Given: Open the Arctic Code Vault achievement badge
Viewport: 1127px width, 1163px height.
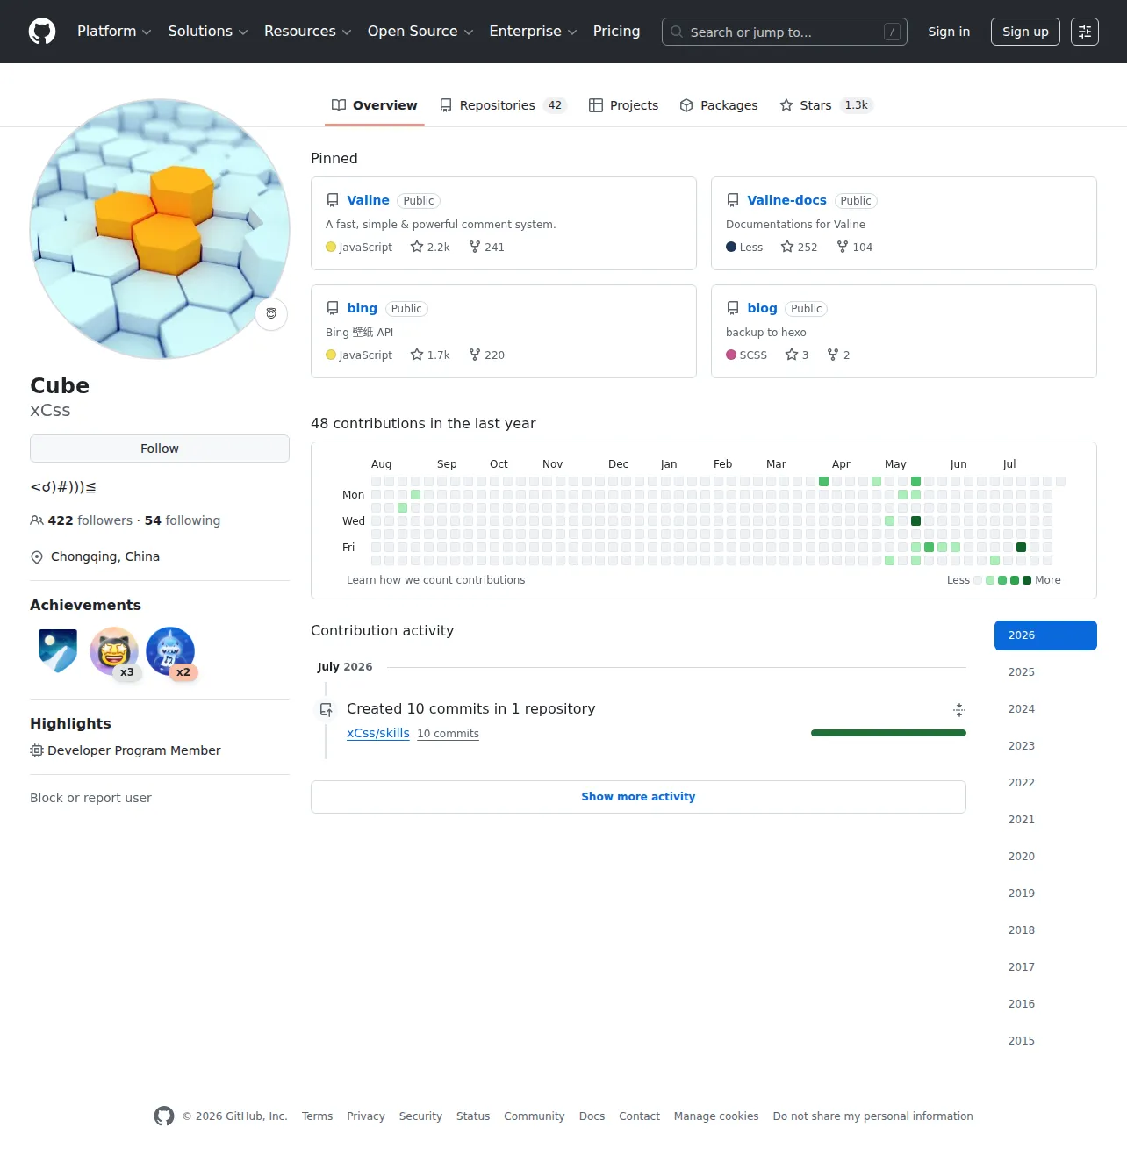Looking at the screenshot, I should click(58, 651).
